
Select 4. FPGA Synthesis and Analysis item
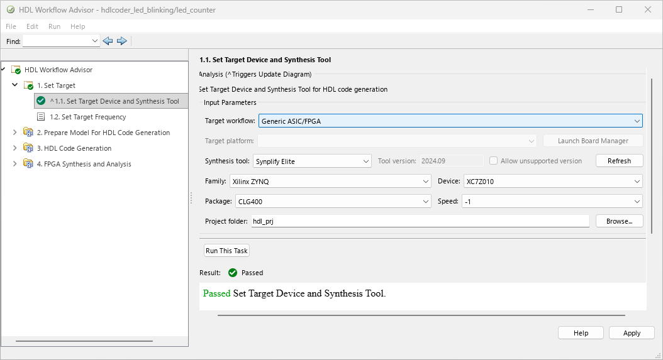click(x=84, y=163)
